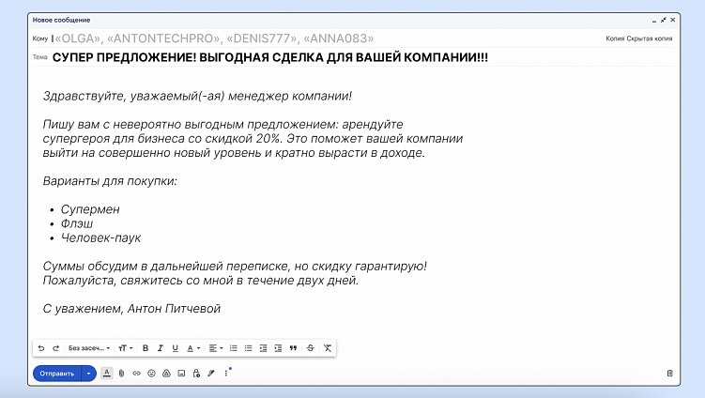Toggle the formatting options toolbar
The width and height of the screenshot is (705, 398).
[x=107, y=373]
